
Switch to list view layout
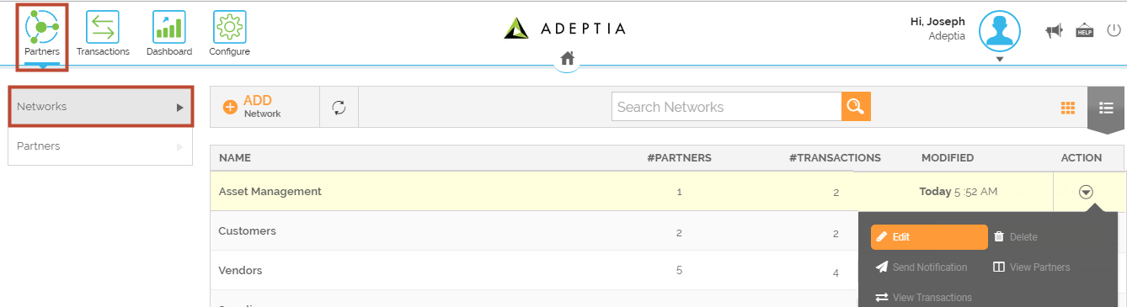pyautogui.click(x=1106, y=108)
